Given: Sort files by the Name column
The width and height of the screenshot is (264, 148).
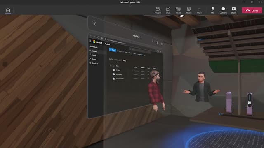Looking at the screenshot, I should [x=117, y=66].
